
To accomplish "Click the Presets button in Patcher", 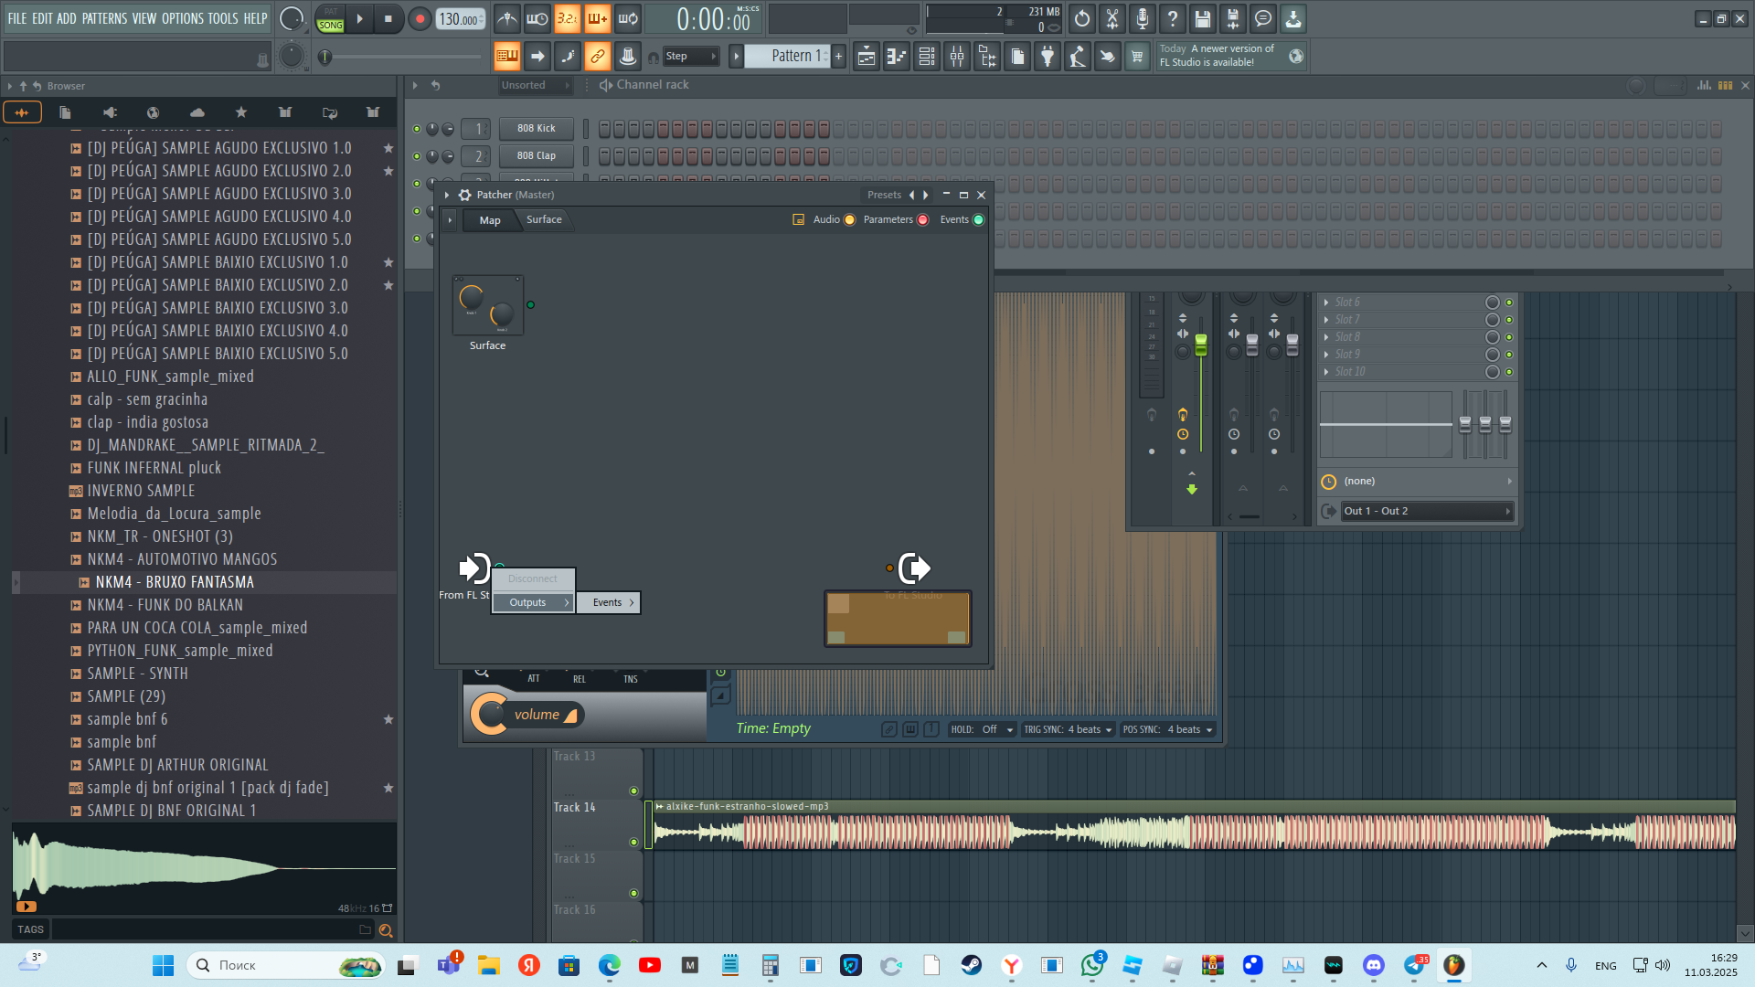I will point(884,195).
